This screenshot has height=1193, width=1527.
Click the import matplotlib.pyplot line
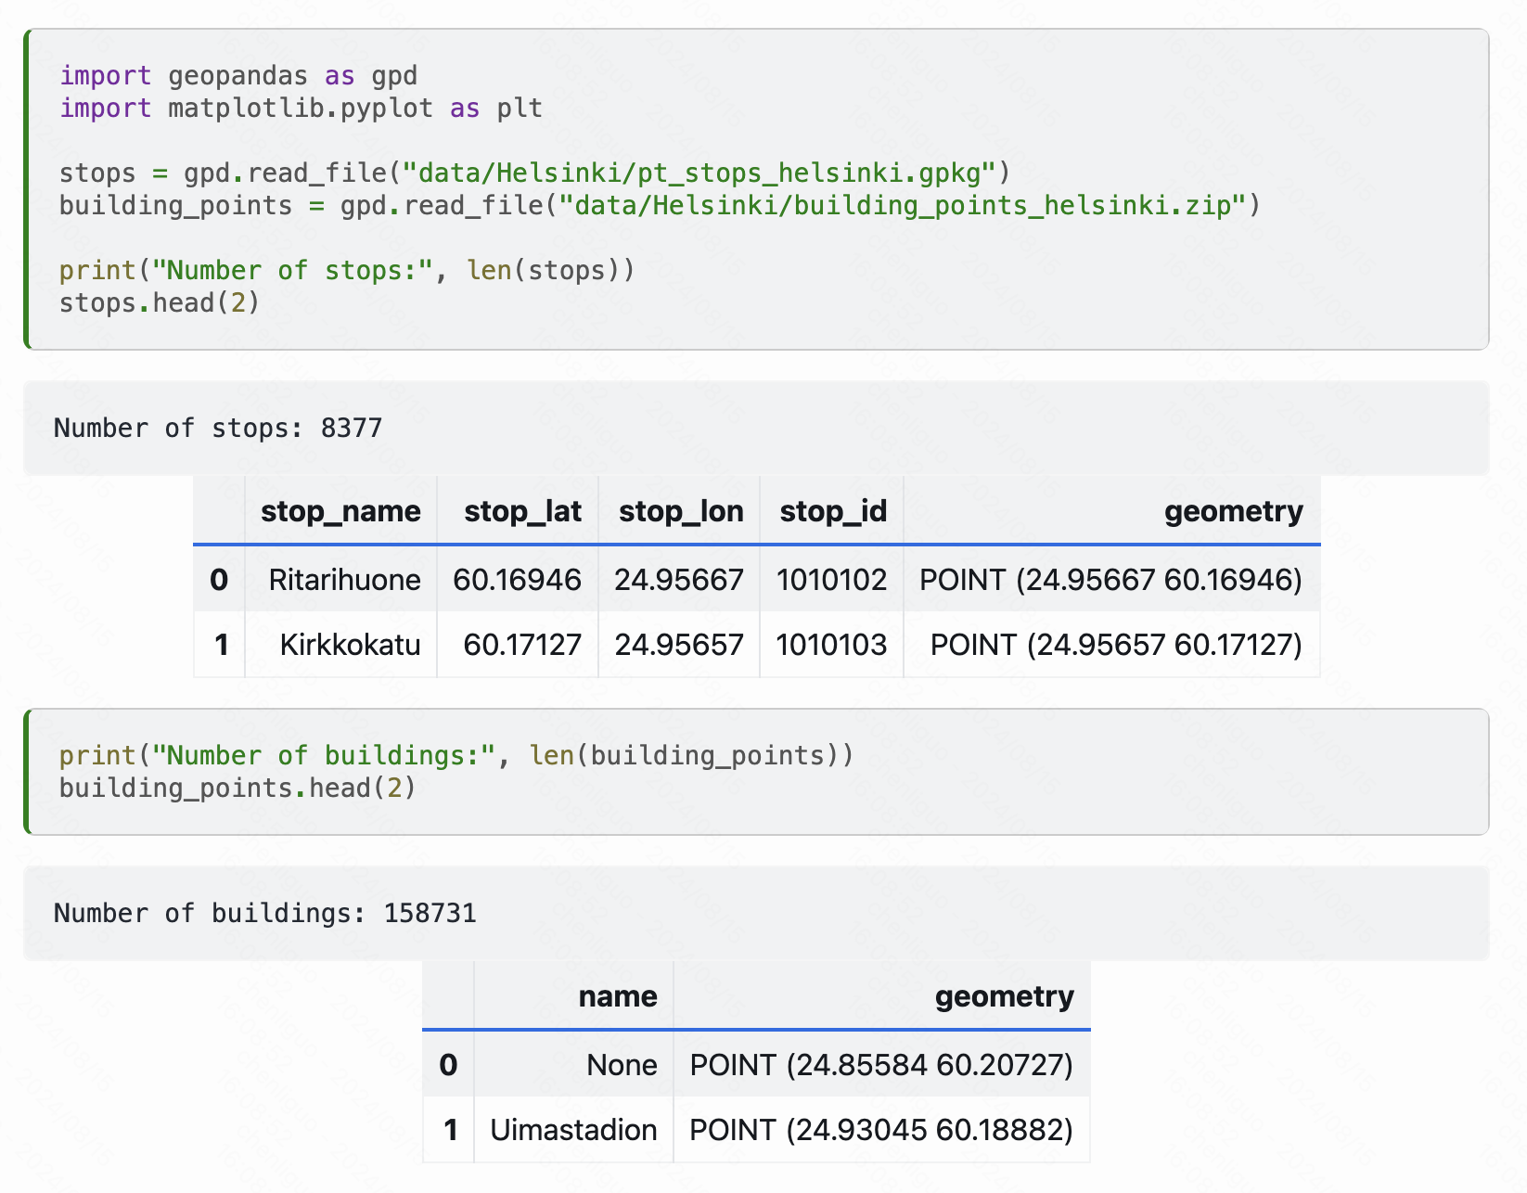tap(302, 108)
